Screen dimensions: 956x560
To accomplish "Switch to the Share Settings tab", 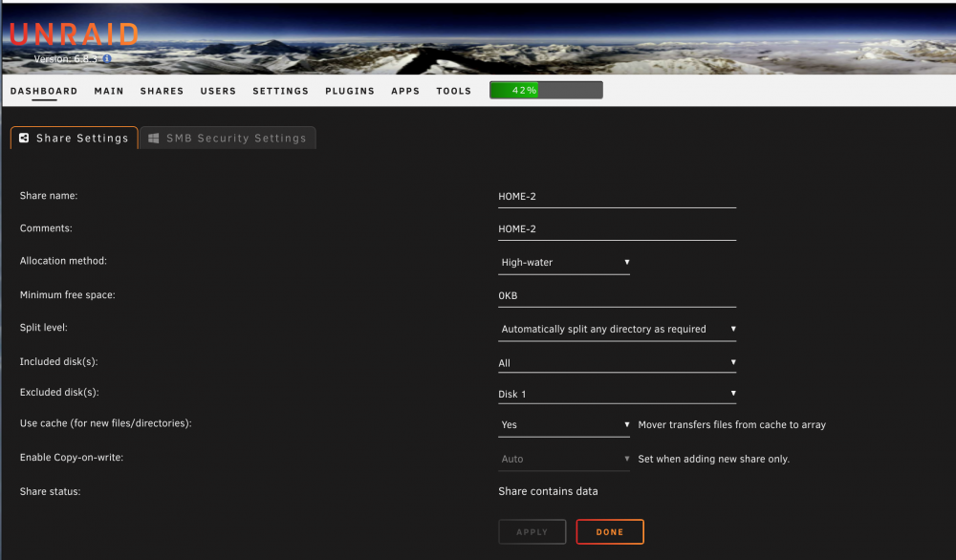I will click(74, 138).
